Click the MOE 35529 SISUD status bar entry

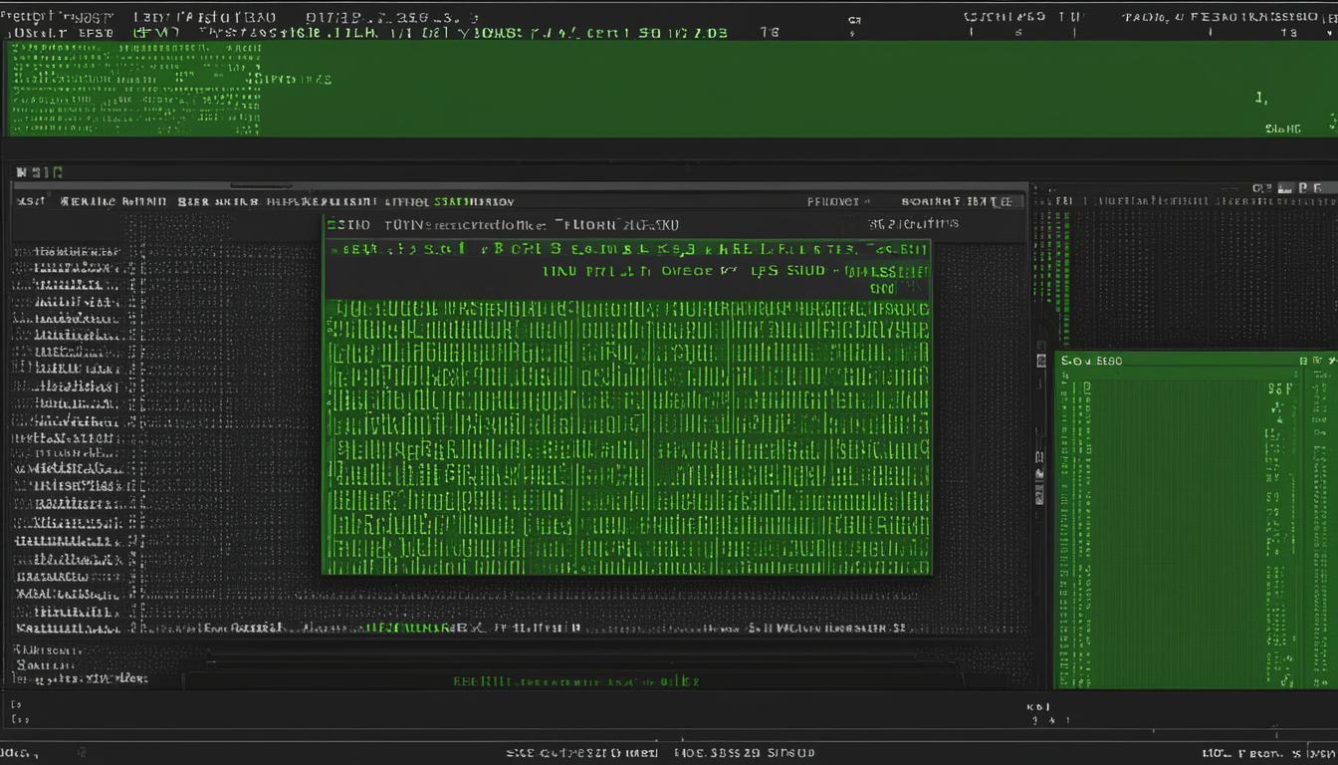click(x=742, y=752)
